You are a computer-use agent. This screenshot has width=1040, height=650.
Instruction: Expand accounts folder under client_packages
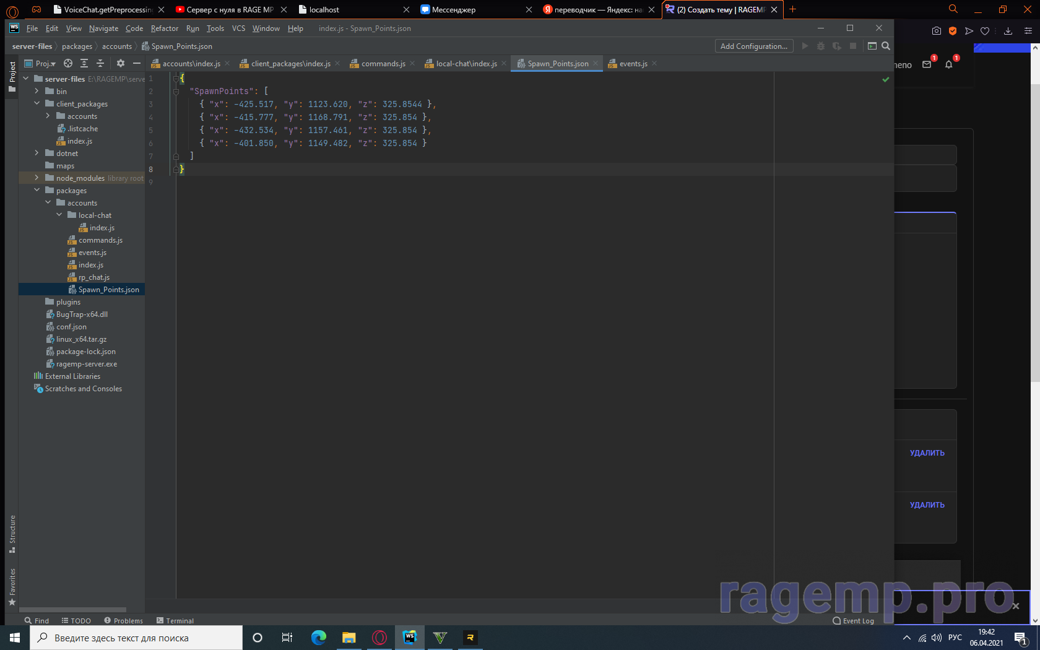(x=48, y=116)
